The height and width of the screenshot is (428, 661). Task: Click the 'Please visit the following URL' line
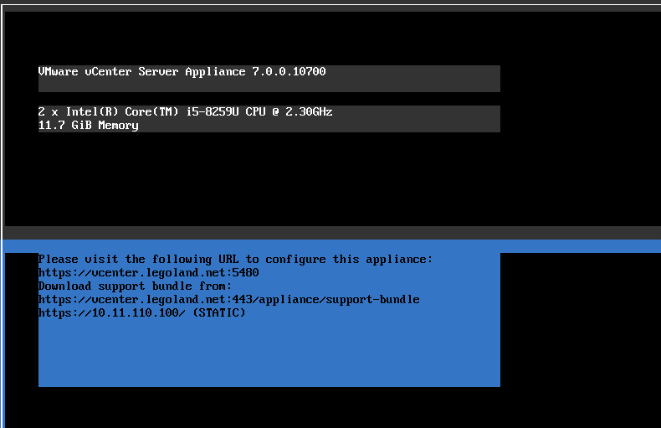tap(235, 260)
